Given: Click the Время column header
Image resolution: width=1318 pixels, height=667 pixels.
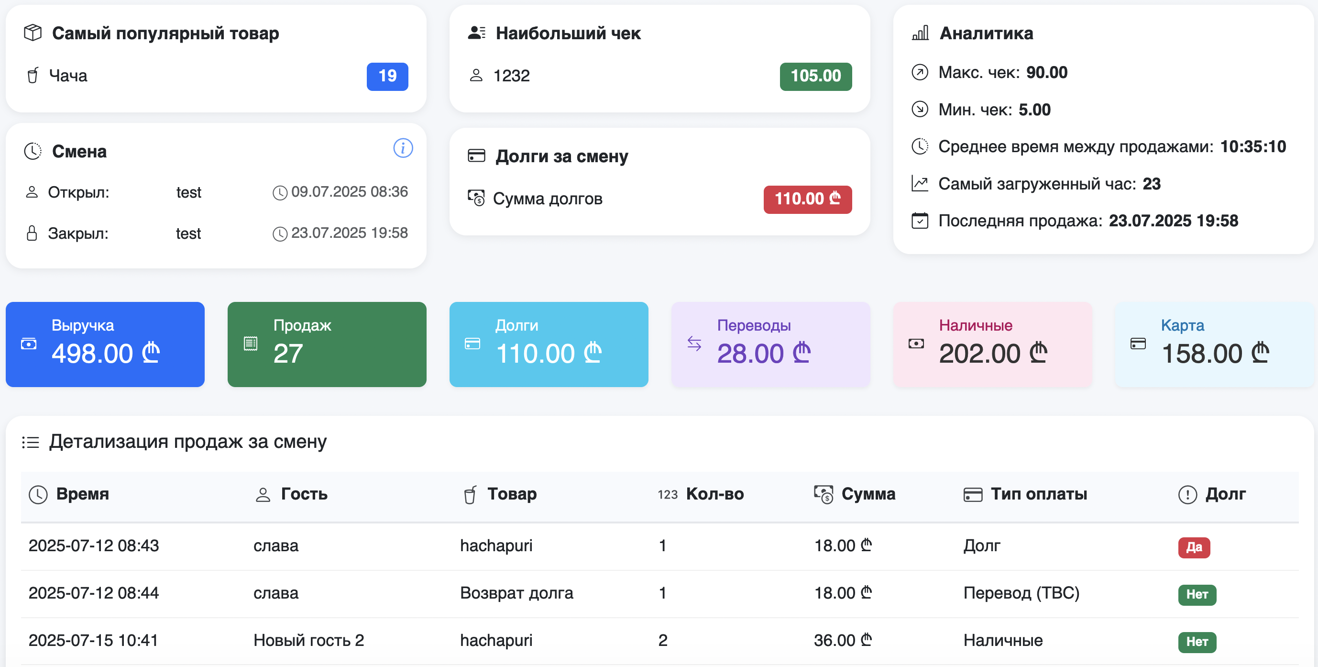Looking at the screenshot, I should click(x=82, y=494).
